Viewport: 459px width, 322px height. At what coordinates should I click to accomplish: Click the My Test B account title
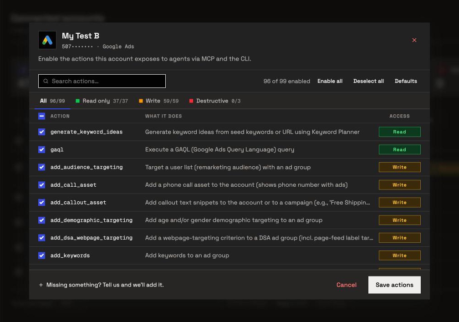coord(81,36)
